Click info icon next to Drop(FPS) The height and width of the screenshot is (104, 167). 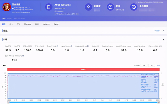click(58, 46)
